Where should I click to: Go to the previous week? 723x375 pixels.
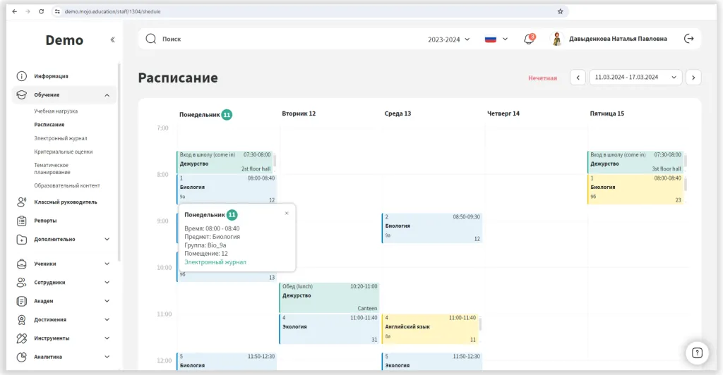tap(578, 78)
